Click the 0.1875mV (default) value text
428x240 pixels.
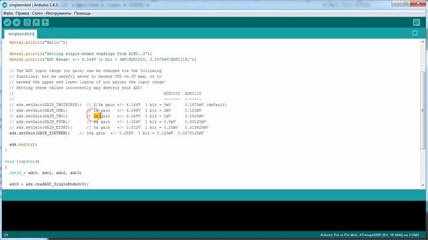click(205, 105)
